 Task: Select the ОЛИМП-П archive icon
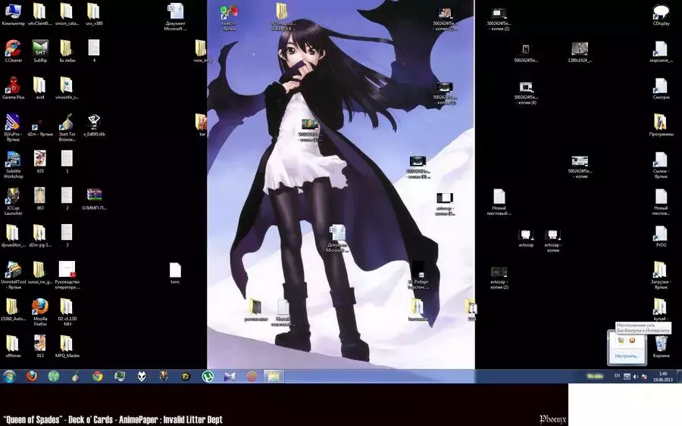pyautogui.click(x=94, y=199)
